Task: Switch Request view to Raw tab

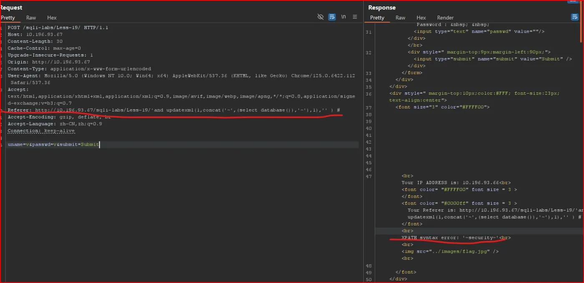Action: click(31, 18)
